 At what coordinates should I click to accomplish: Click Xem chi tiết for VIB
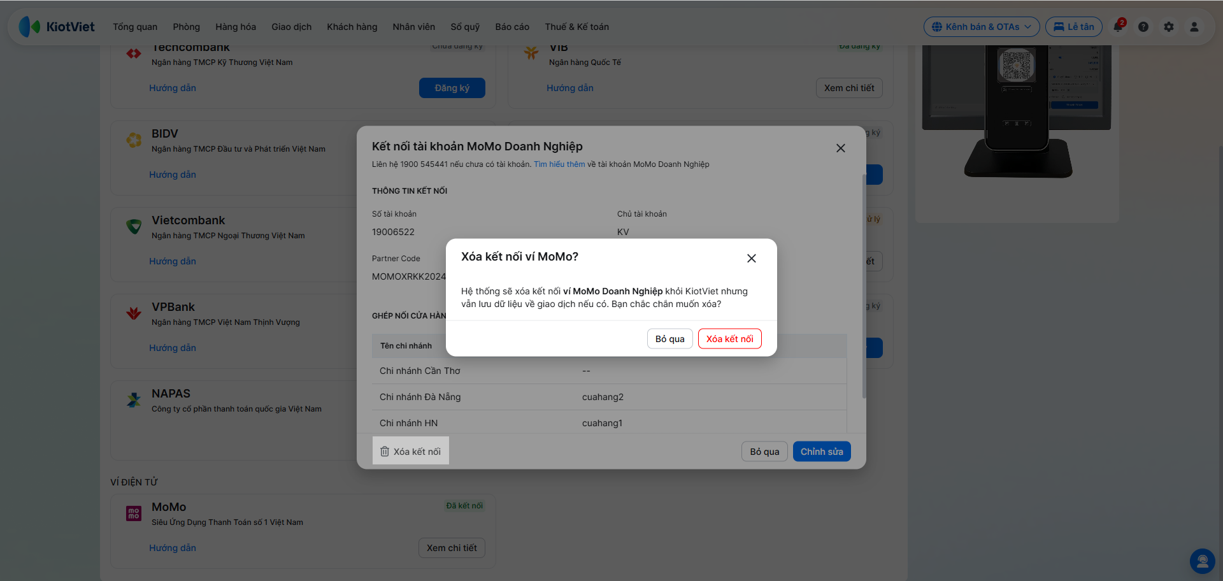[849, 88]
